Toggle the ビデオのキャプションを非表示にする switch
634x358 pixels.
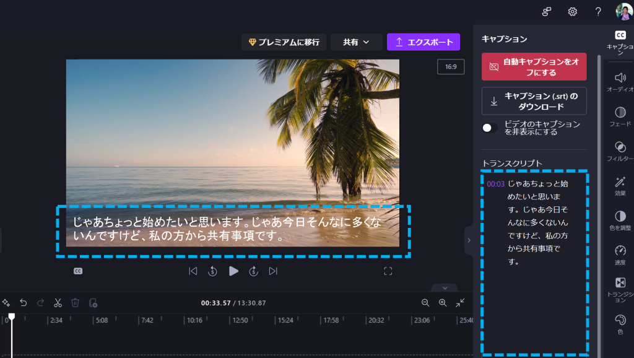point(489,127)
